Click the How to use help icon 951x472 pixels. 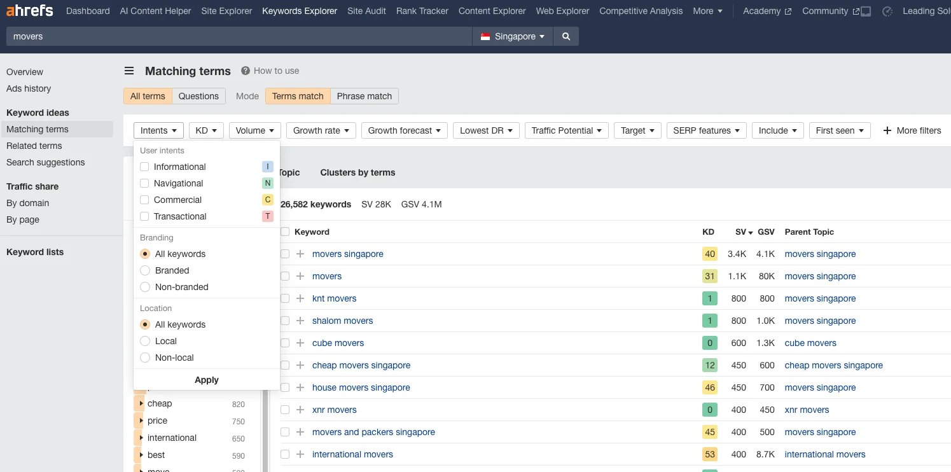245,71
